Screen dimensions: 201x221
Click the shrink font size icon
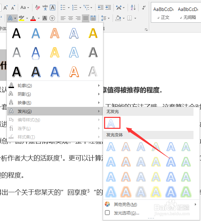(13, 8)
